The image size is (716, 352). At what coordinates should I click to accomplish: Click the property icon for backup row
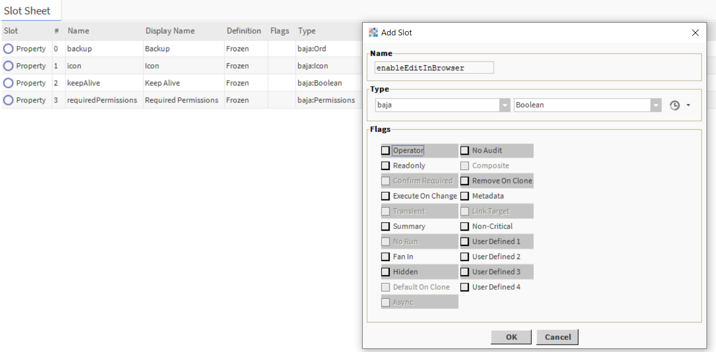(x=8, y=49)
